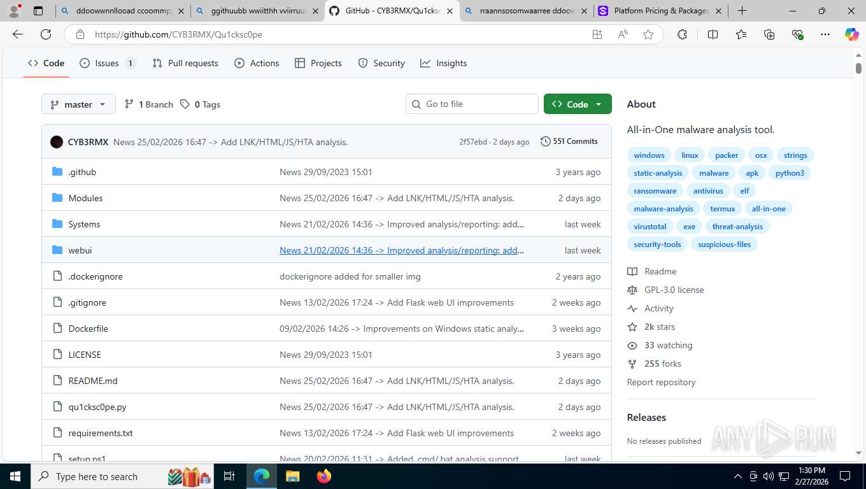Screen dimensions: 866x489
Task: Launch Firefox from the taskbar
Action: pyautogui.click(x=324, y=476)
